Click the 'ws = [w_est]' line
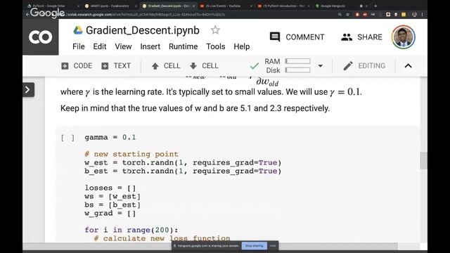 (x=112, y=197)
